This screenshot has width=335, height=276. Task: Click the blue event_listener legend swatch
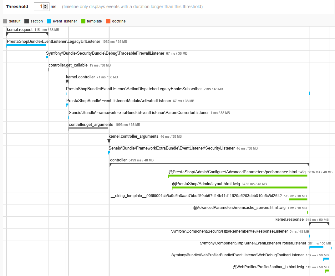49,21
